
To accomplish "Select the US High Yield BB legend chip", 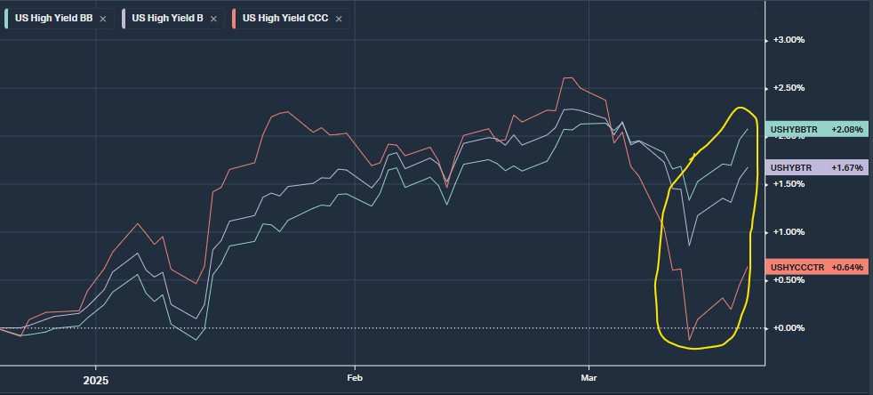I will pyautogui.click(x=53, y=18).
